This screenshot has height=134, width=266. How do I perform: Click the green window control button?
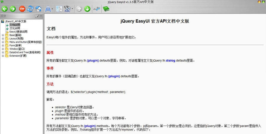264,2
